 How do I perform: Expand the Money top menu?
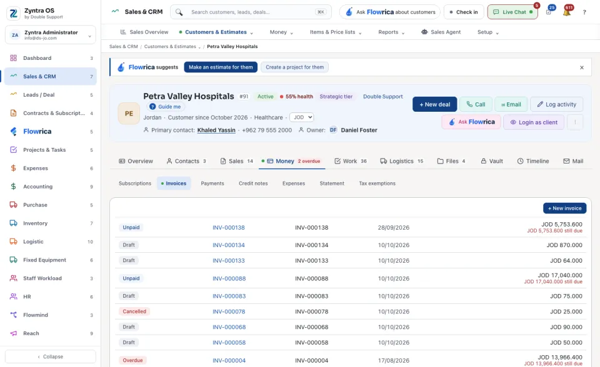(281, 32)
